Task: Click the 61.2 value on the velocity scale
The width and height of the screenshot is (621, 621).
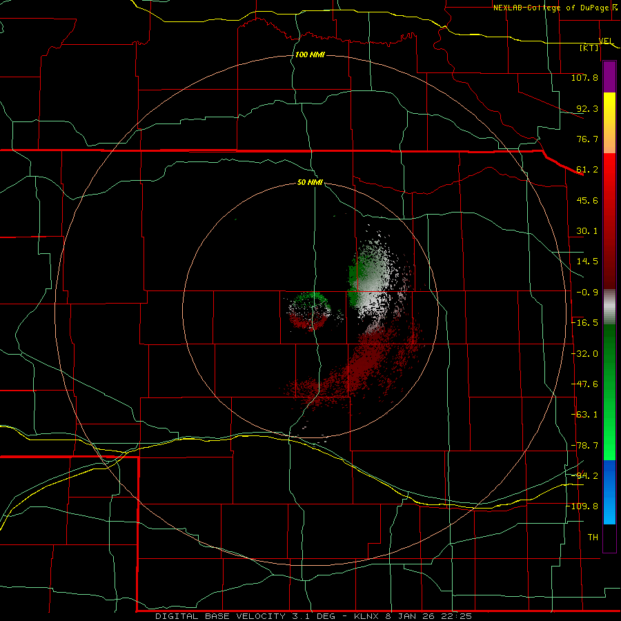Action: (587, 170)
